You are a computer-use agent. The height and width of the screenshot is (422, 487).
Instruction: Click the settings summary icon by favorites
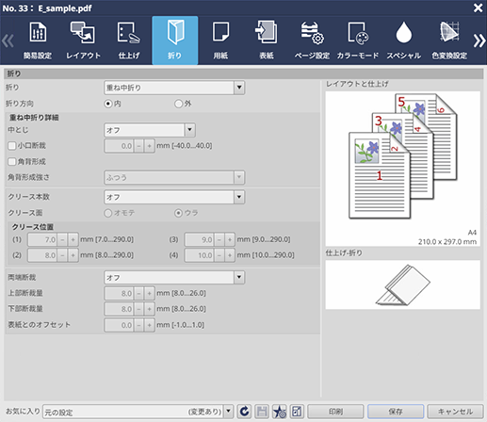297,412
